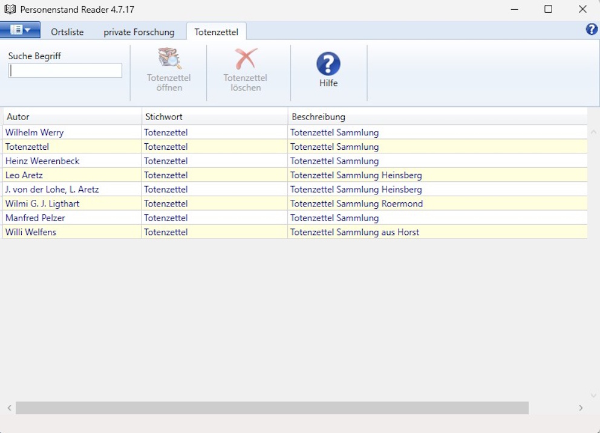The width and height of the screenshot is (600, 433).
Task: Click the Totenzettel löschen red X icon
Action: coord(246,59)
